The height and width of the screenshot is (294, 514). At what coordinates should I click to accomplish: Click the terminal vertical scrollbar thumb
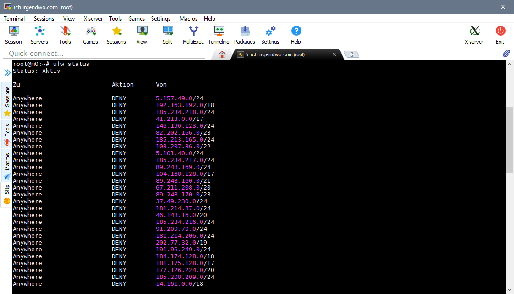click(x=509, y=140)
